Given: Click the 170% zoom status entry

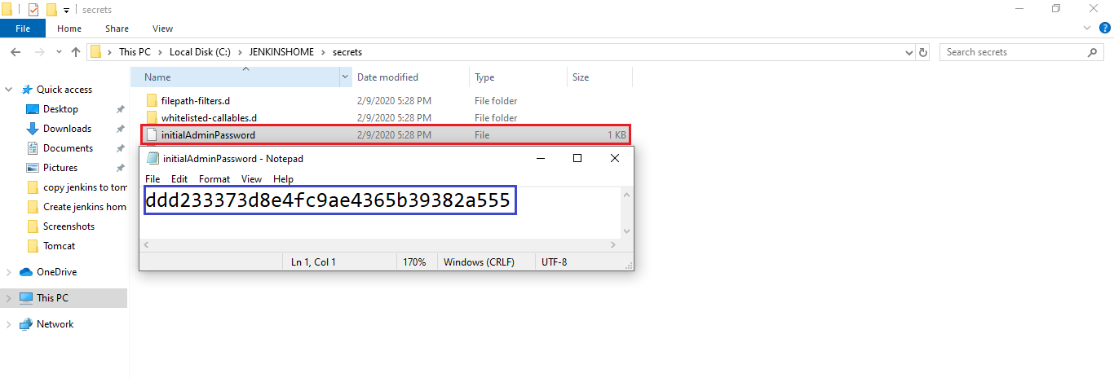Looking at the screenshot, I should (415, 262).
